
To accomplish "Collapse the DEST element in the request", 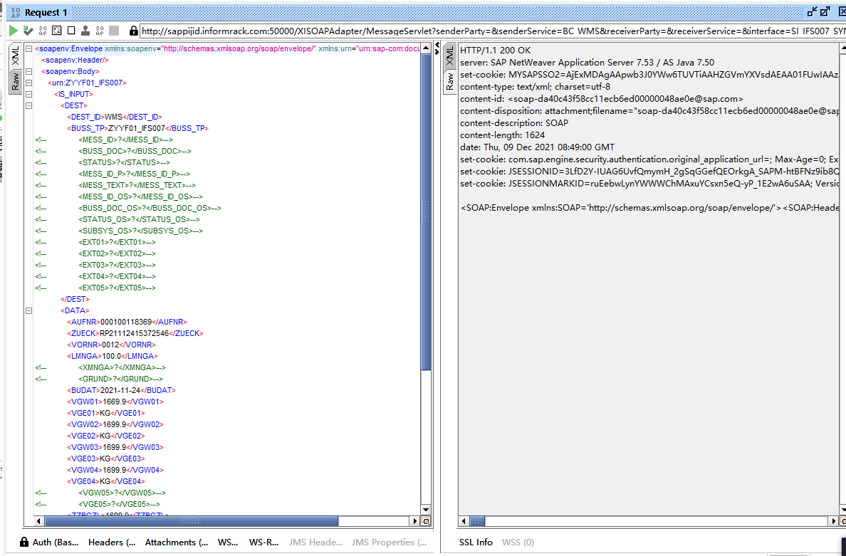I will (28, 105).
